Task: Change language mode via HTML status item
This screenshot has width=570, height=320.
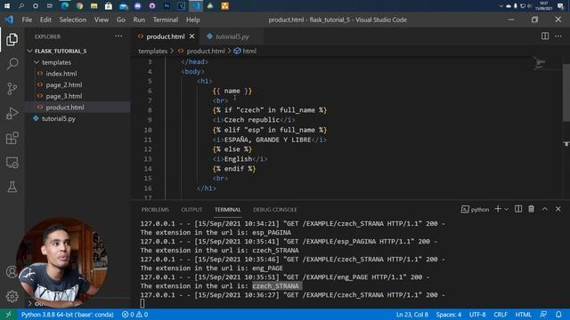Action: pos(523,314)
